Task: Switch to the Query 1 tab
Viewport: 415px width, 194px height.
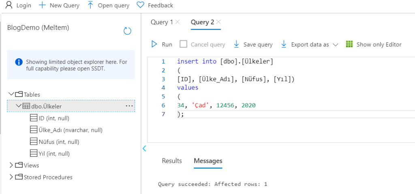Action: click(x=162, y=22)
